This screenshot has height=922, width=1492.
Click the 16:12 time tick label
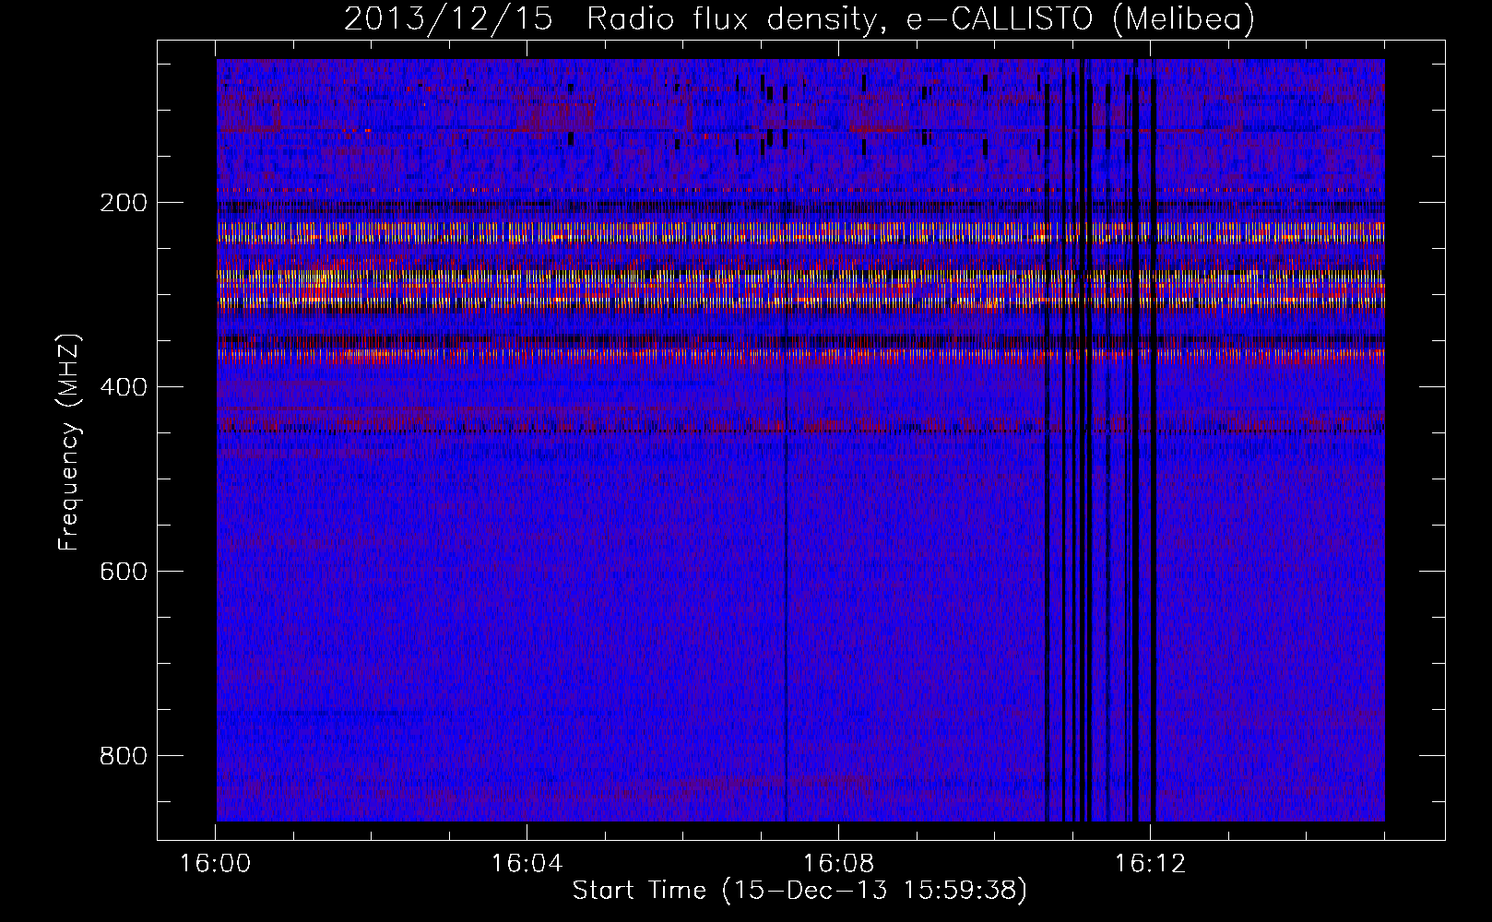(1150, 864)
